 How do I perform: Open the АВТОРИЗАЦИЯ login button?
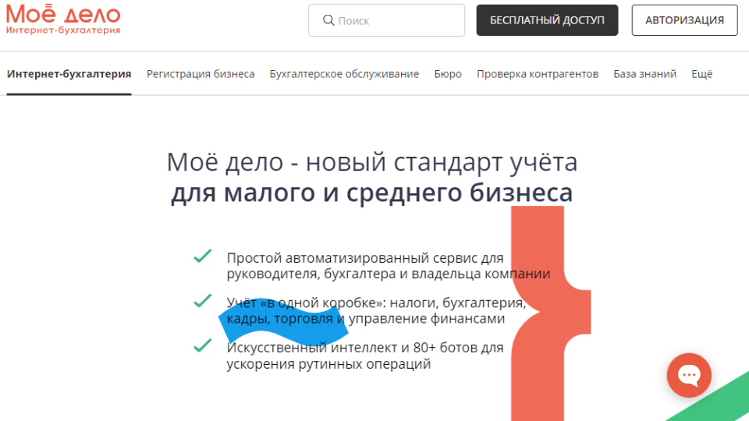click(x=684, y=20)
